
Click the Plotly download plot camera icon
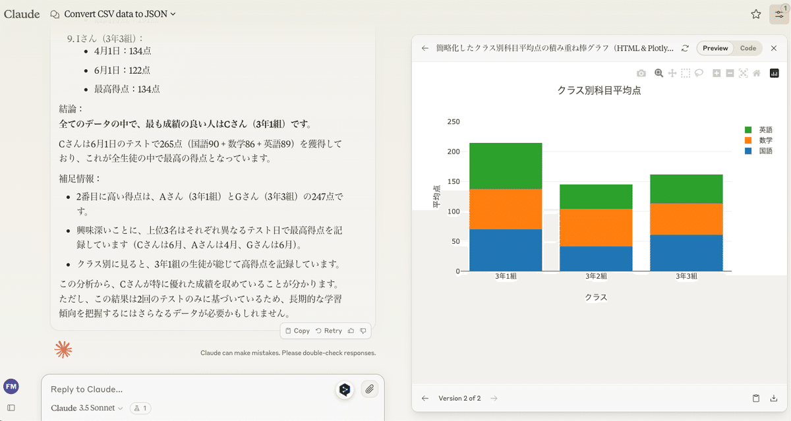click(x=641, y=73)
